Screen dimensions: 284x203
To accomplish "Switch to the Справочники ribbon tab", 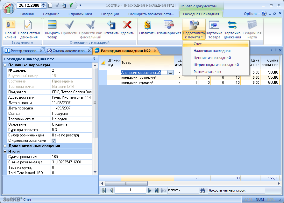I will pos(80,14).
